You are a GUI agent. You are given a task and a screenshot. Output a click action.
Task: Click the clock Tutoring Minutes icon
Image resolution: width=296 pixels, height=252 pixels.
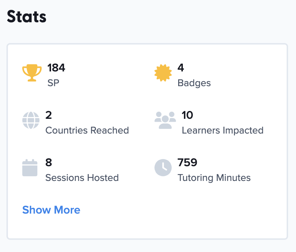click(163, 168)
